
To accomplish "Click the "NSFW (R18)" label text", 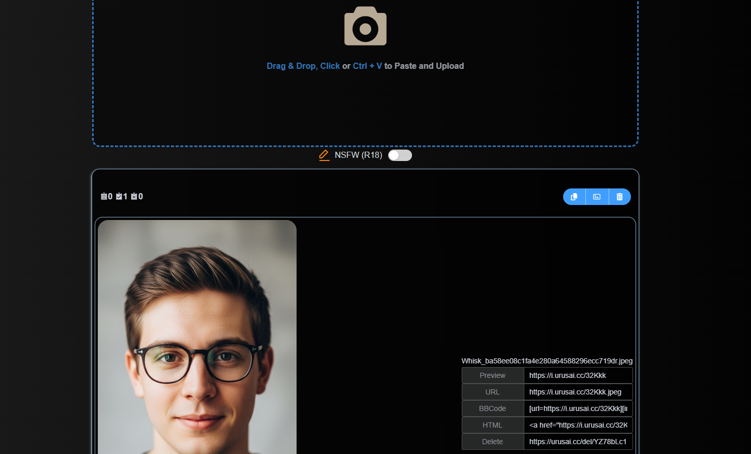I will (358, 155).
